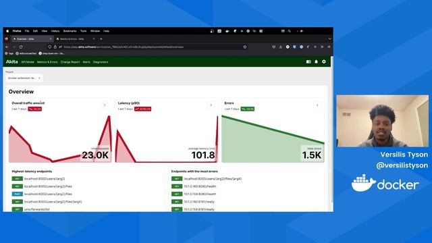Click the 1.5K total errors value
The width and height of the screenshot is (432, 243).
tap(312, 155)
